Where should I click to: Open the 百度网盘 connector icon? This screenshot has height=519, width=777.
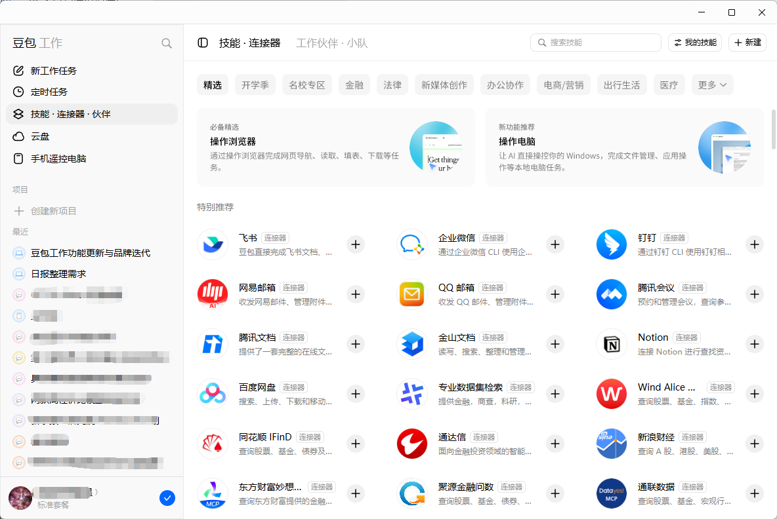pyautogui.click(x=213, y=394)
